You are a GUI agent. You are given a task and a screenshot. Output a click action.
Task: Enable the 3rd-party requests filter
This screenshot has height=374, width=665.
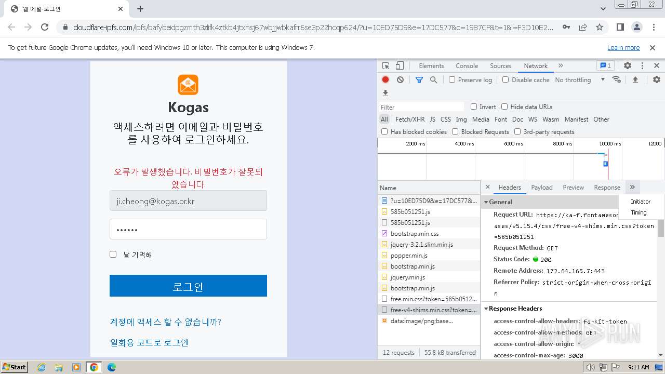[517, 131]
